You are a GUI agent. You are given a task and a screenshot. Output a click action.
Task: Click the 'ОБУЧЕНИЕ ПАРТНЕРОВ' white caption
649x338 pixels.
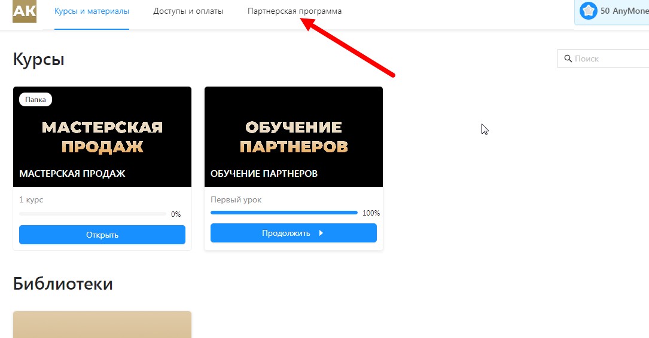264,174
